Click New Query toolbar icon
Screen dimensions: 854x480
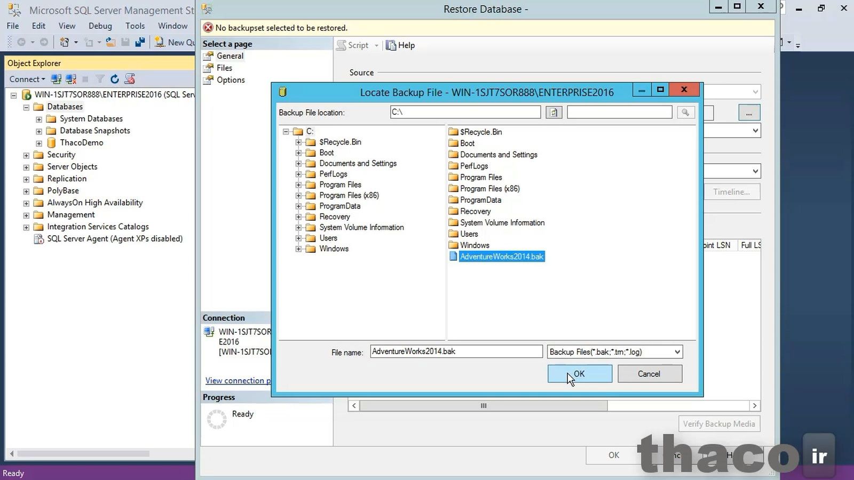175,42
